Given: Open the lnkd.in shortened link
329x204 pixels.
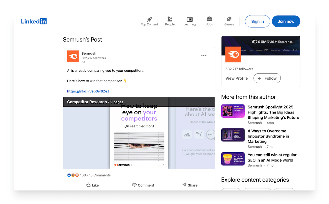Looking at the screenshot, I should tap(88, 91).
